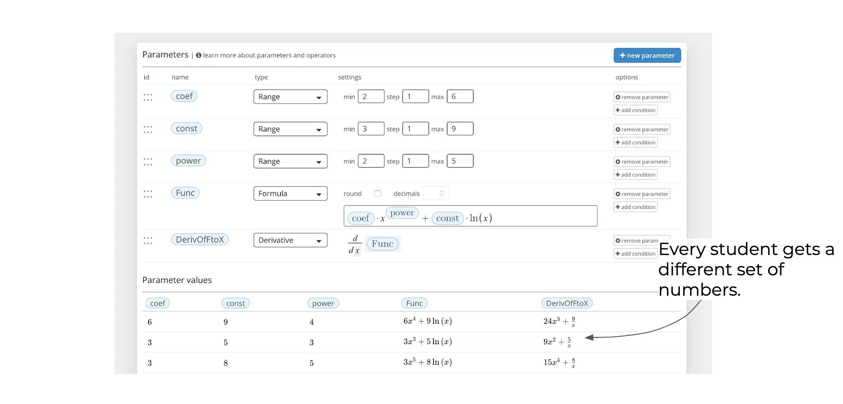The height and width of the screenshot is (404, 843).
Task: Add condition to power parameter
Action: (x=636, y=175)
